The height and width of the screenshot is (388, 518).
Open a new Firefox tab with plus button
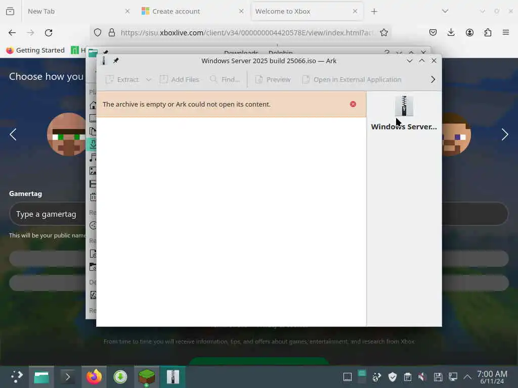374,11
